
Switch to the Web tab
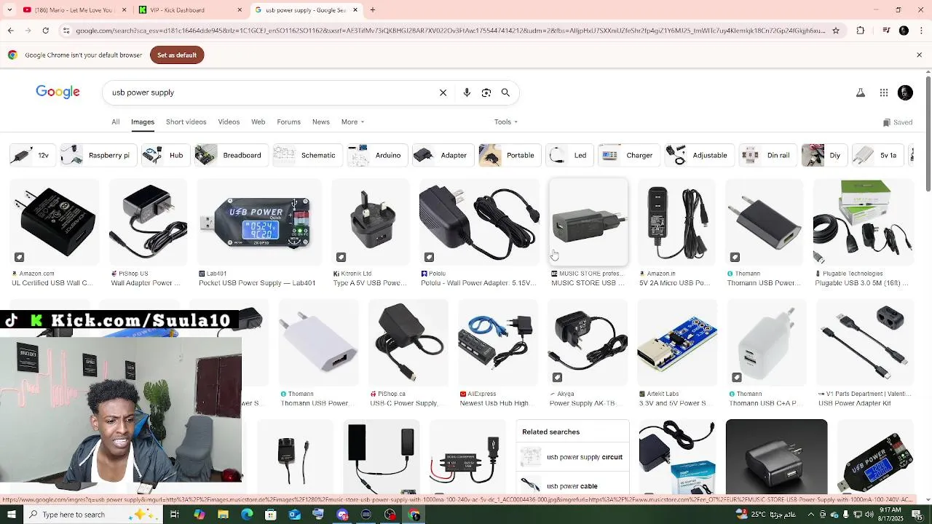click(x=258, y=122)
